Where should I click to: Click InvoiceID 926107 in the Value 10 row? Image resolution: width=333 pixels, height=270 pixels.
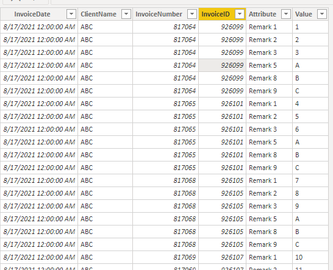pos(223,257)
